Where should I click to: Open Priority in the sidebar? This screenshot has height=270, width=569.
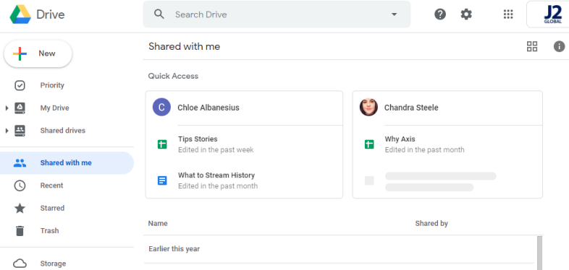pos(52,85)
